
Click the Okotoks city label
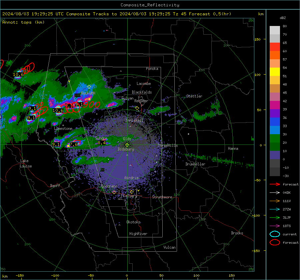pyautogui.click(x=134, y=222)
